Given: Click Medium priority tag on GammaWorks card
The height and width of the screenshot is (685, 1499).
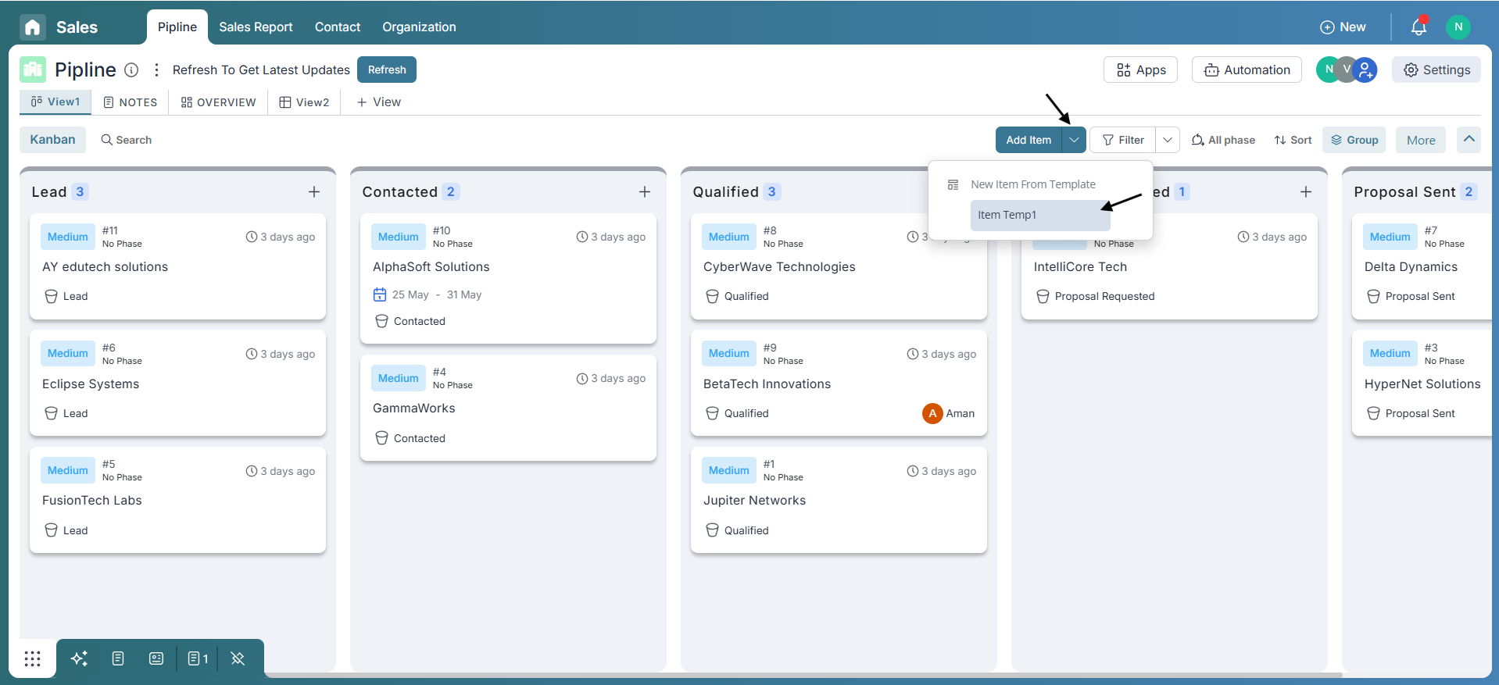Looking at the screenshot, I should click(x=399, y=378).
